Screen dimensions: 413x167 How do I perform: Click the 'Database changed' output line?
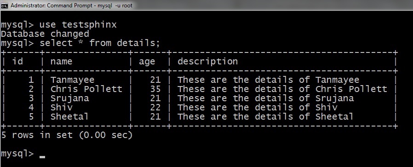(x=45, y=34)
